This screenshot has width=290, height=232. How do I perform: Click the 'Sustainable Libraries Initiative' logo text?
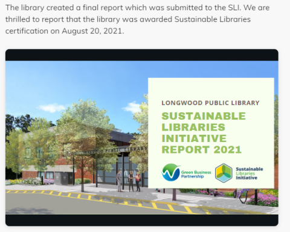pos(250,173)
